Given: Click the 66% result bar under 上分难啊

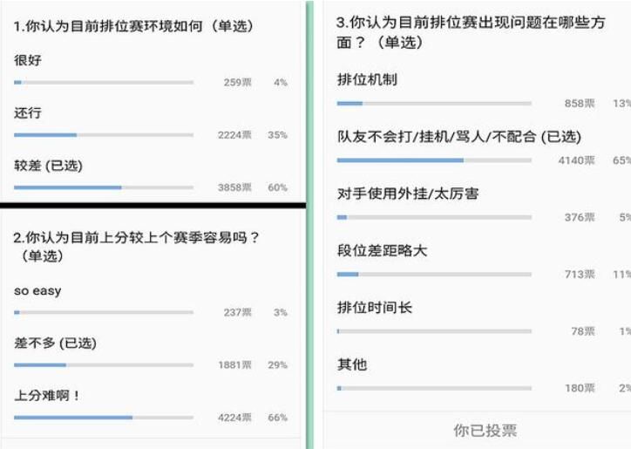Looking at the screenshot, I should tap(104, 418).
